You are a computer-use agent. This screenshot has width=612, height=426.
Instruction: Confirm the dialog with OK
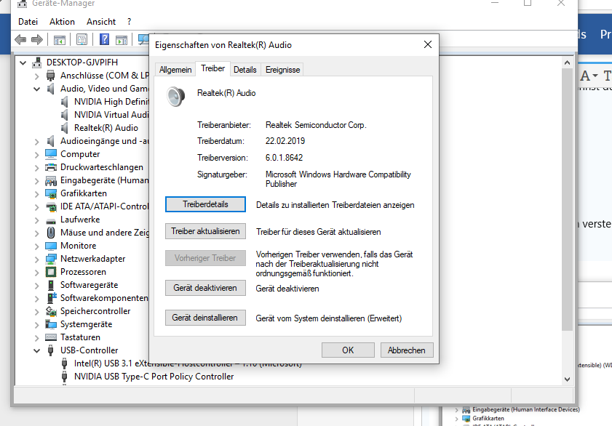(x=348, y=350)
